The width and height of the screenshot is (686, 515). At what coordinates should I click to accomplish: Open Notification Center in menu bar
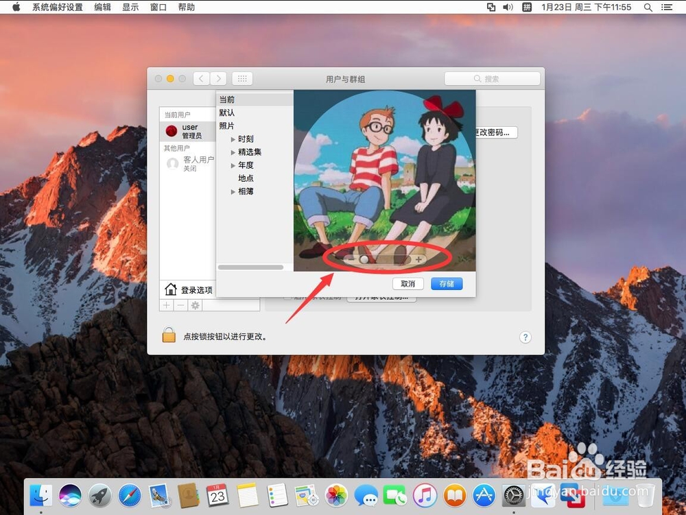pos(667,7)
